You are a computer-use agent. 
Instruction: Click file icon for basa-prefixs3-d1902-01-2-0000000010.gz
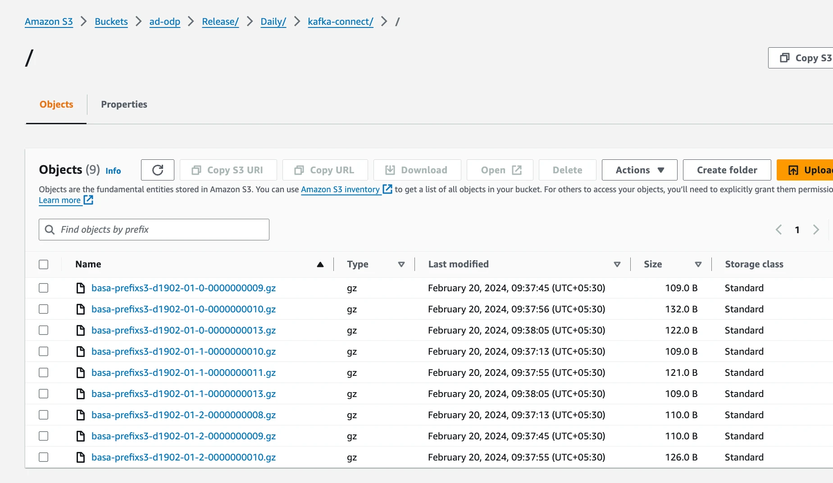pyautogui.click(x=81, y=457)
